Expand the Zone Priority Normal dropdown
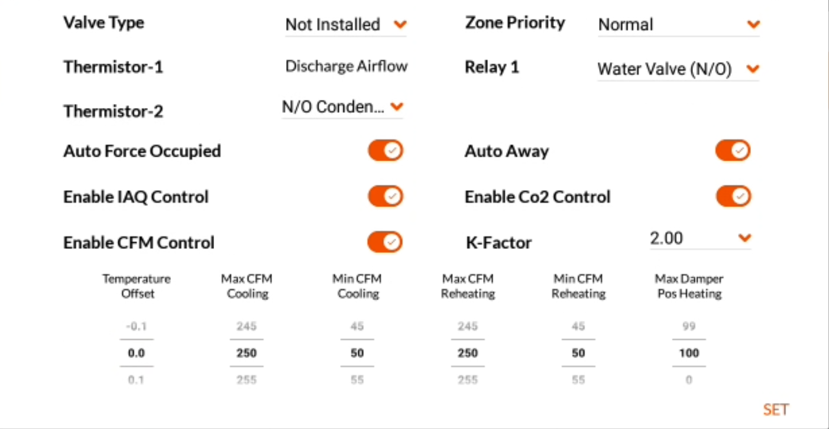Viewport: 829px width, 429px height. click(x=678, y=24)
